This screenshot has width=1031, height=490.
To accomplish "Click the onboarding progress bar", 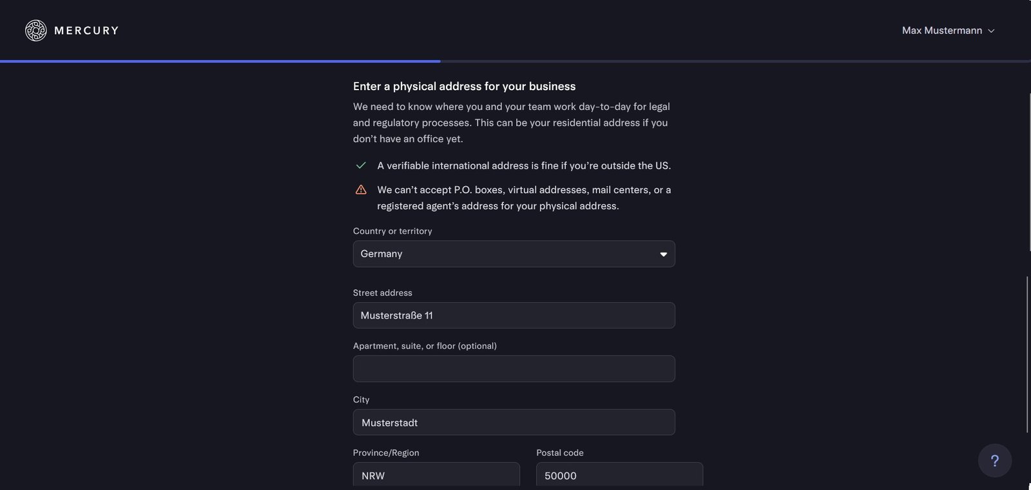I will click(x=515, y=61).
